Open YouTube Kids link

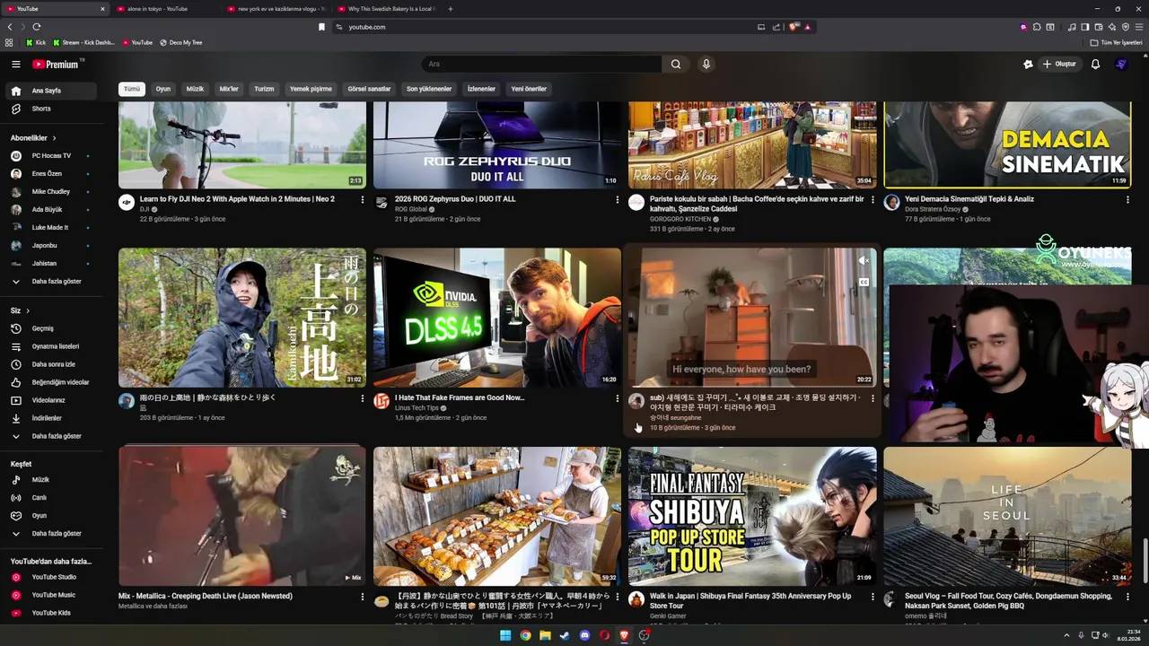(52, 613)
